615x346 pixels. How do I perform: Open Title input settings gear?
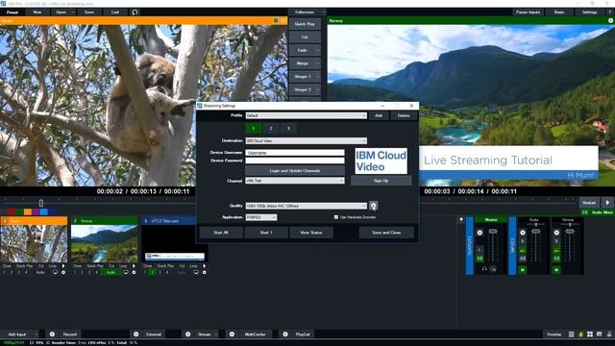coord(205,272)
